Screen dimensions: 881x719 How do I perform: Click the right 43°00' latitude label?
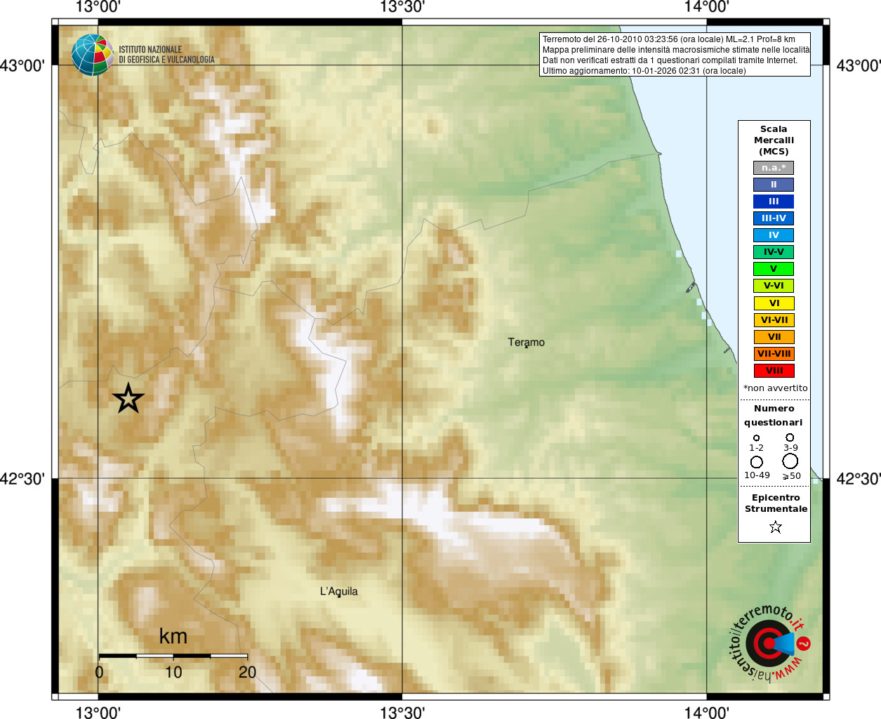(858, 66)
